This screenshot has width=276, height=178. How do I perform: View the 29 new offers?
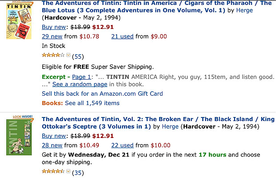(x=52, y=36)
